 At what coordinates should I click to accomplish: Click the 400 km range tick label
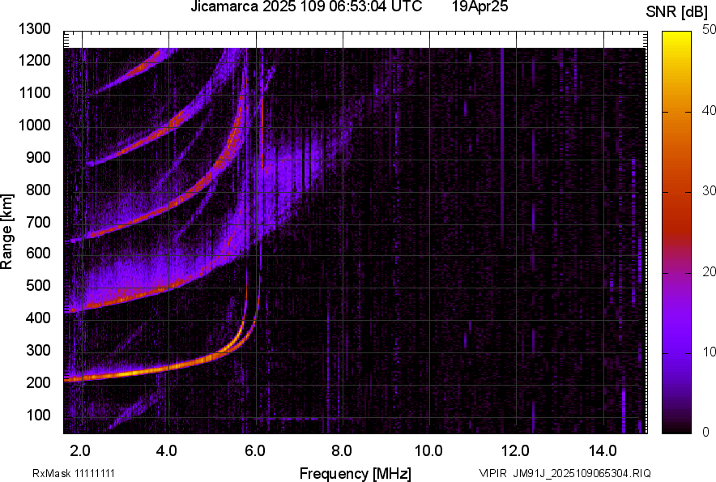coord(40,318)
